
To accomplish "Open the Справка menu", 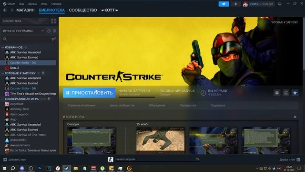I will tap(56, 4).
